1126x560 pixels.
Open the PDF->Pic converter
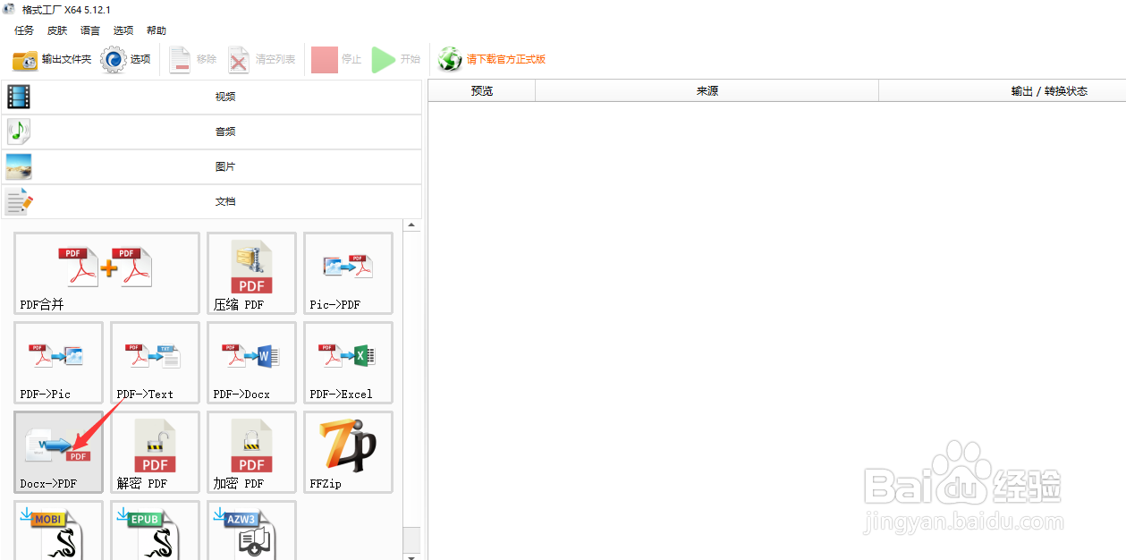coord(58,362)
